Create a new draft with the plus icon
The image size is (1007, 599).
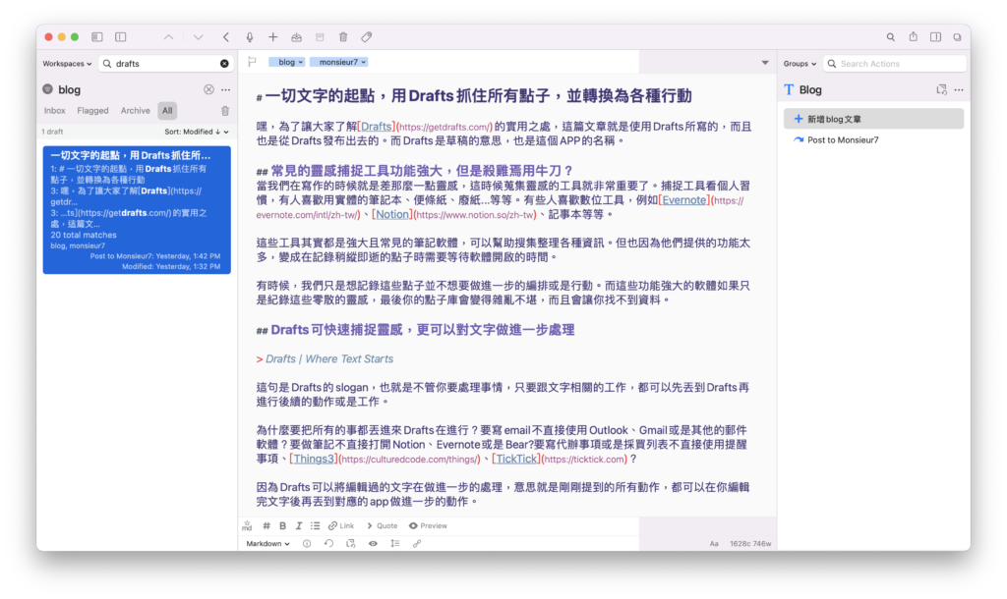(272, 36)
